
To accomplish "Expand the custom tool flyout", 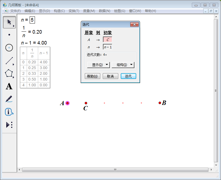I will click(x=9, y=125).
